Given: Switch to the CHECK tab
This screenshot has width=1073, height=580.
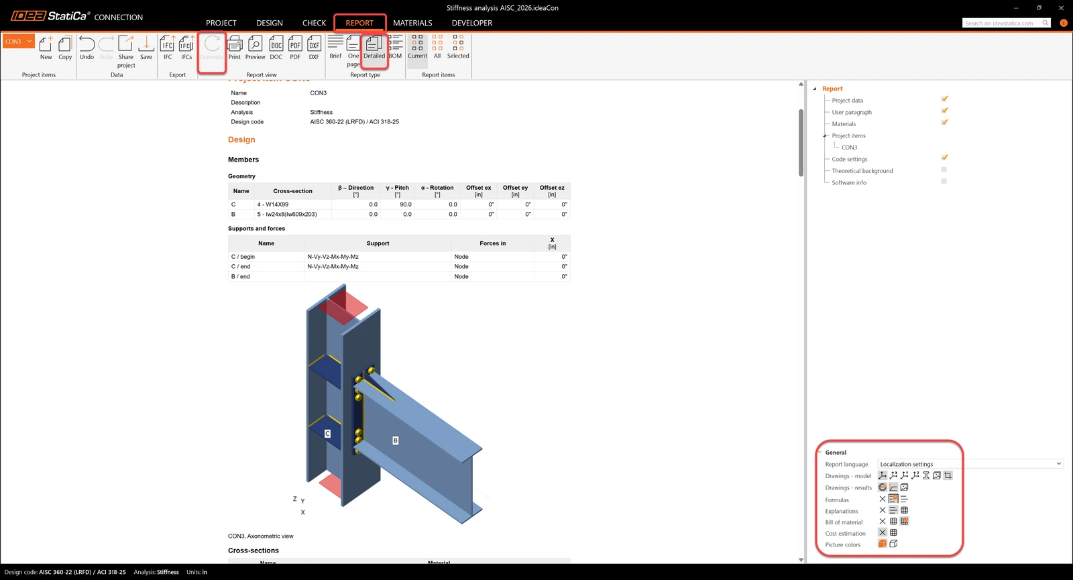Looking at the screenshot, I should [x=314, y=23].
